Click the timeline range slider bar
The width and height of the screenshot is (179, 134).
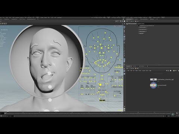(x=89, y=116)
